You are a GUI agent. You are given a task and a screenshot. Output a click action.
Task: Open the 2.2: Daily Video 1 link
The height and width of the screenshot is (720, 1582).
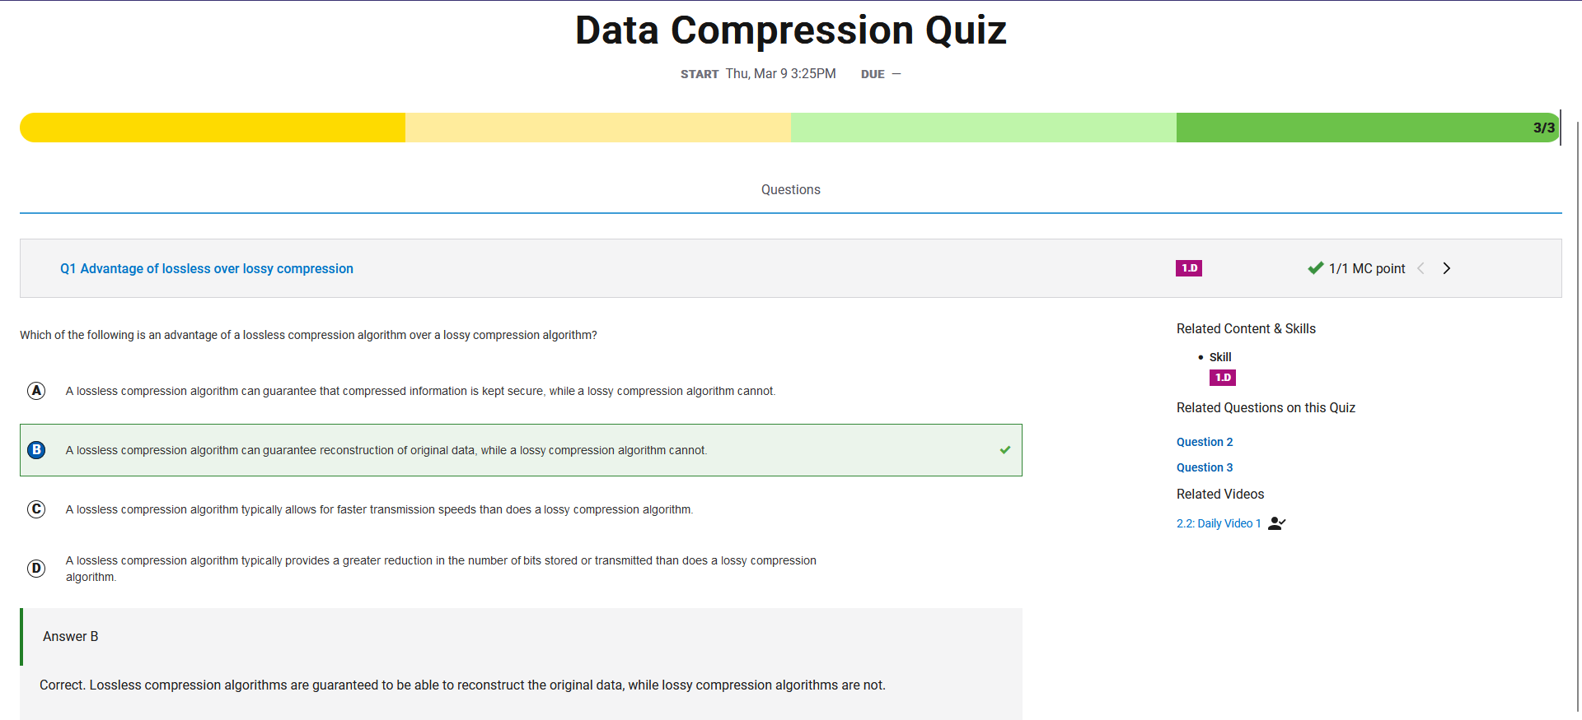pyautogui.click(x=1219, y=523)
